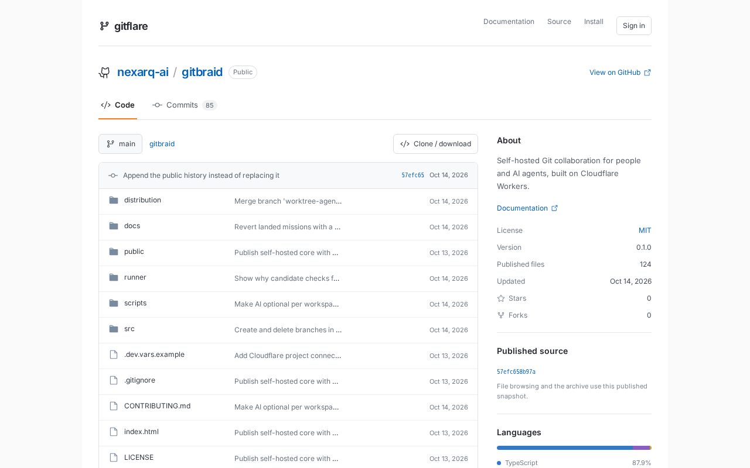Click the file icon for LICENSE

(x=114, y=457)
